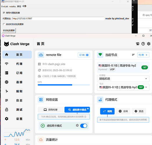
Task: Click the lightweight mode icon beside help
Action: pyautogui.click(x=137, y=44)
